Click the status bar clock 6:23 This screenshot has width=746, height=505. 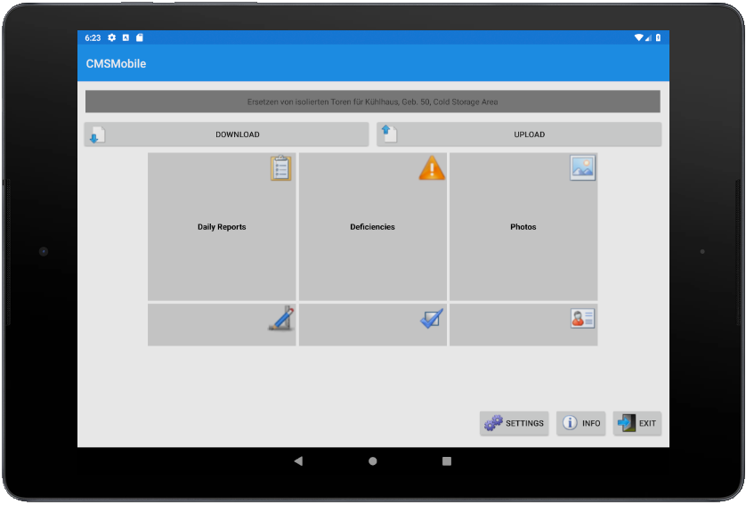tap(93, 37)
